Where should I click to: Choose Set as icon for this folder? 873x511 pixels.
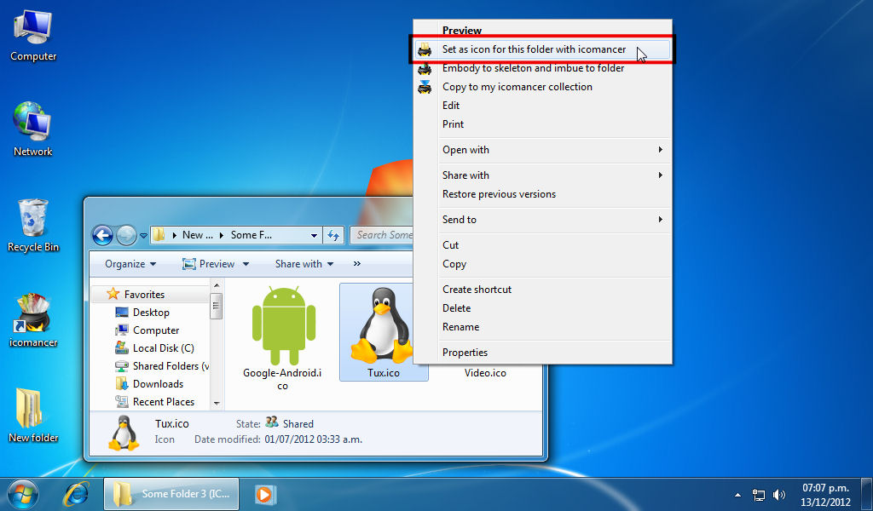click(x=541, y=49)
